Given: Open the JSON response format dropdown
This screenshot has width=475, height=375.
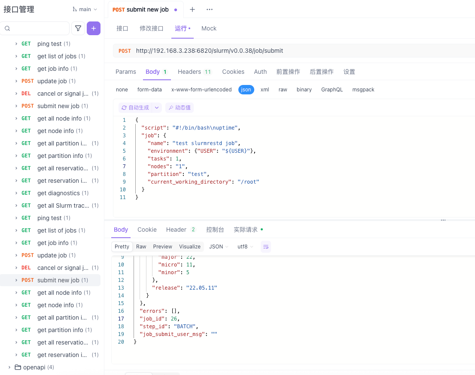Looking at the screenshot, I should coord(219,247).
